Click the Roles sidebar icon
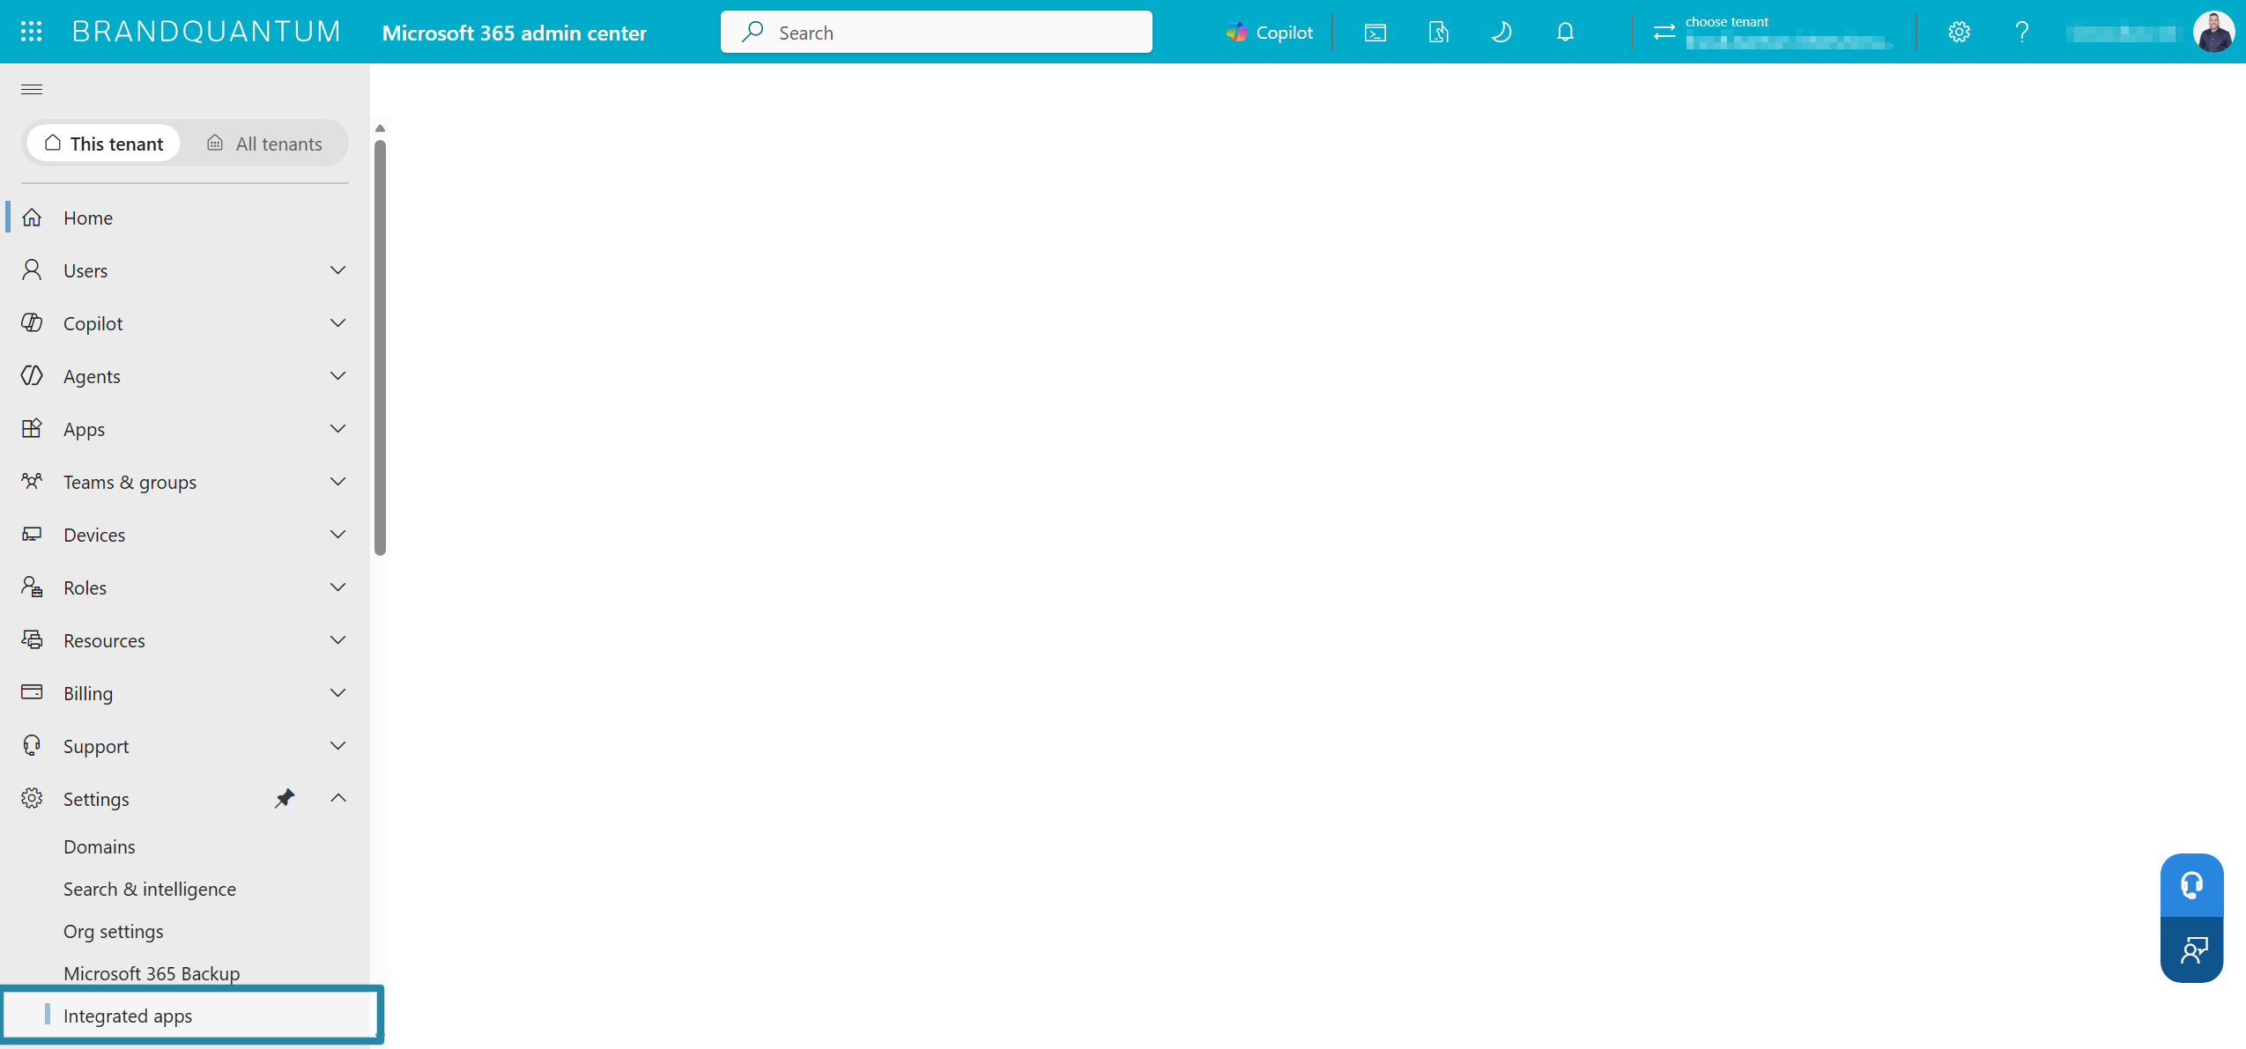2246x1049 pixels. (32, 587)
